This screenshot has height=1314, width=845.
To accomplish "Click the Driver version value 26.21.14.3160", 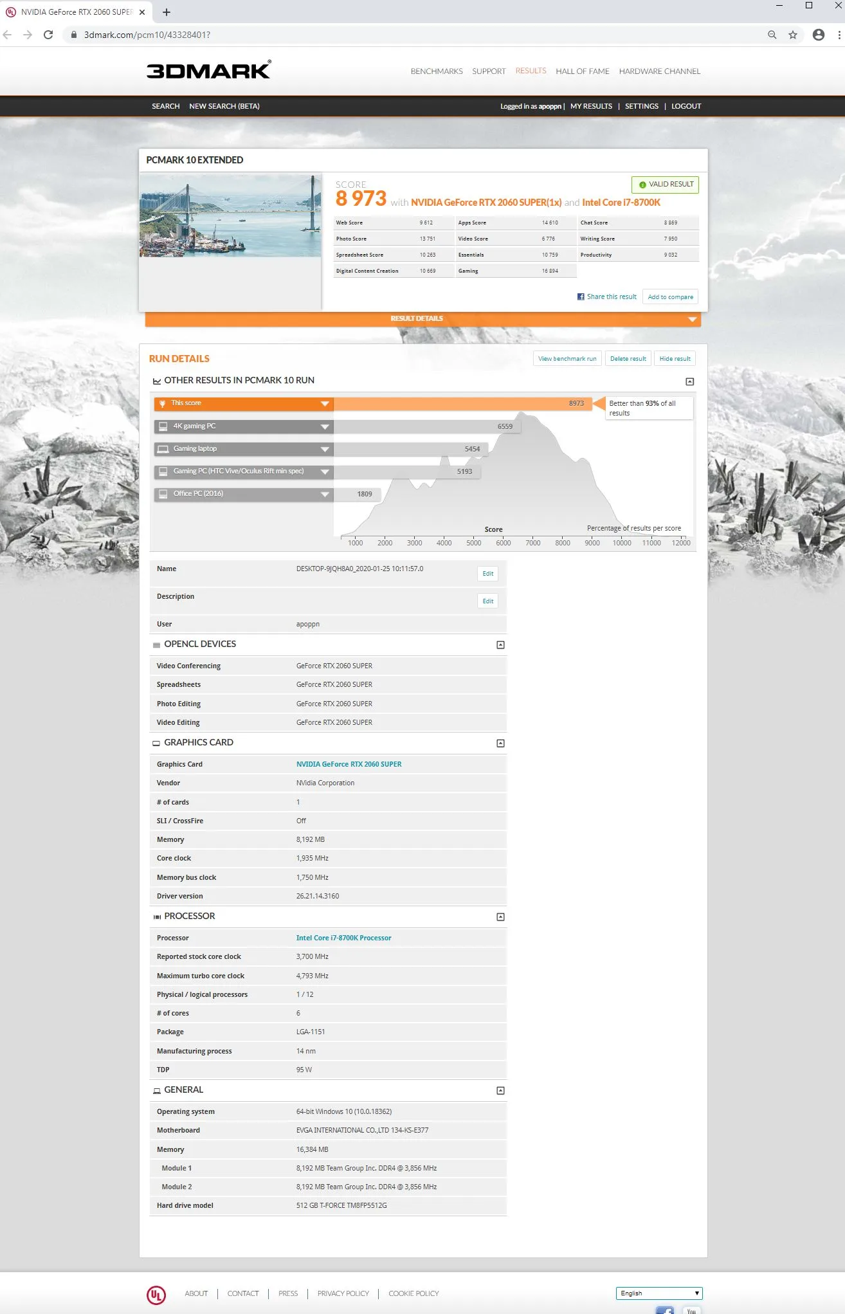I will coord(318,896).
